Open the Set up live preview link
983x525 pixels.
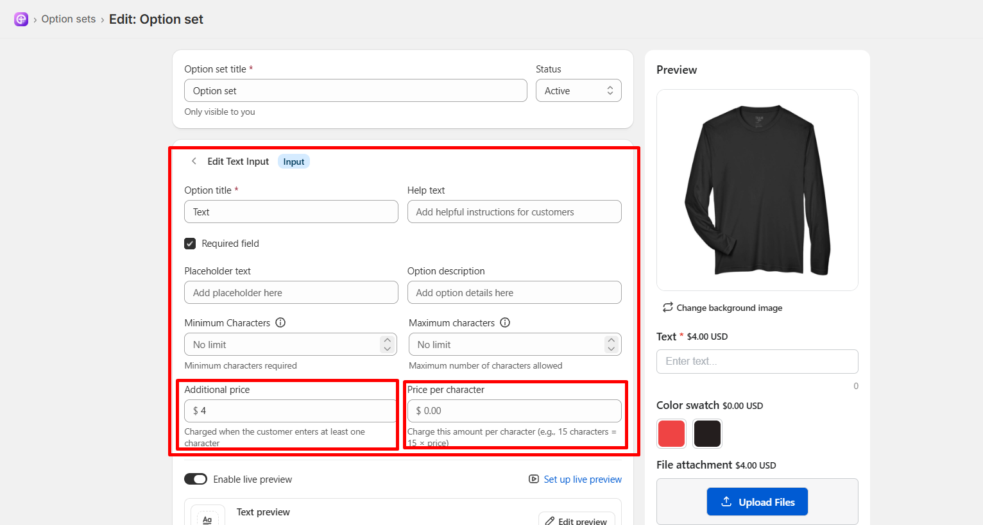(x=583, y=479)
